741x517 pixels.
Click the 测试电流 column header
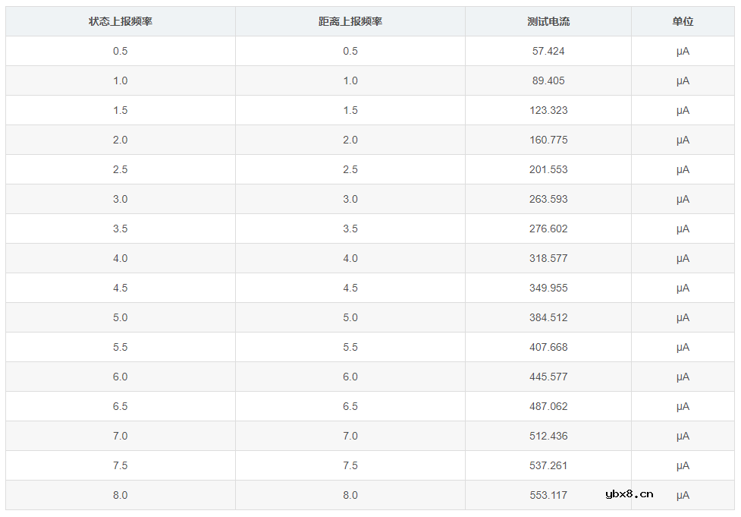point(548,21)
